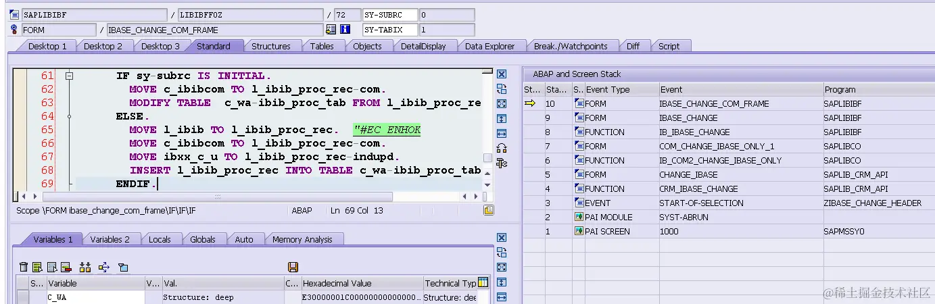Click the blue info icon in header
The height and width of the screenshot is (304, 935).
345,30
